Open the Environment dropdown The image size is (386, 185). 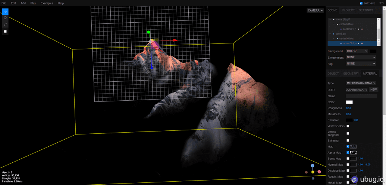click(x=361, y=58)
